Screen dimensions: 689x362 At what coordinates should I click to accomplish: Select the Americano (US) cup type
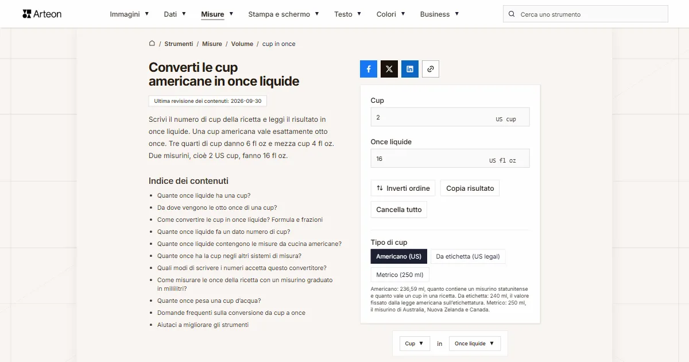[x=398, y=256]
